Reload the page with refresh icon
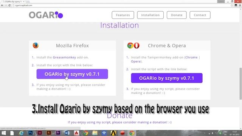This screenshot has width=242, height=136. coord(9,5)
